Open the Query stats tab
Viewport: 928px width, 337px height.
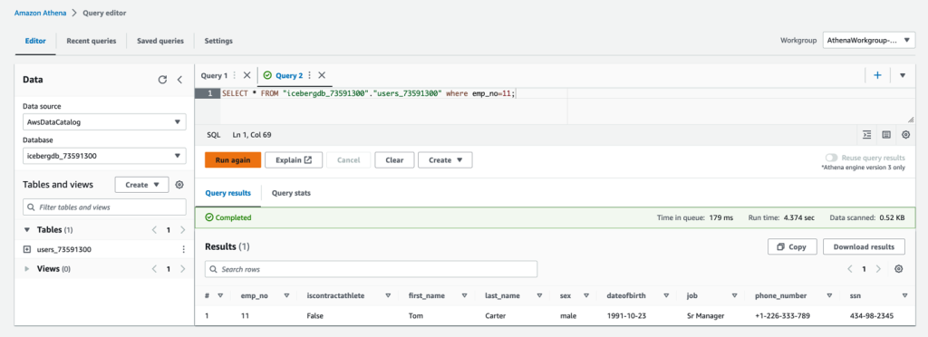(x=291, y=193)
